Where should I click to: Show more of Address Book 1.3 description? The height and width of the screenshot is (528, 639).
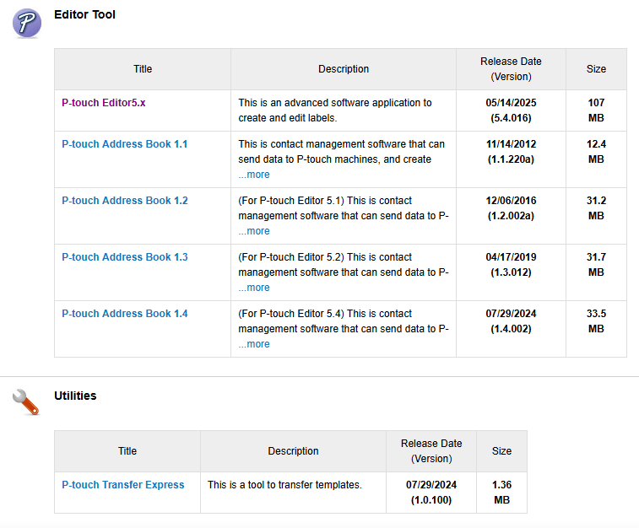pos(254,288)
